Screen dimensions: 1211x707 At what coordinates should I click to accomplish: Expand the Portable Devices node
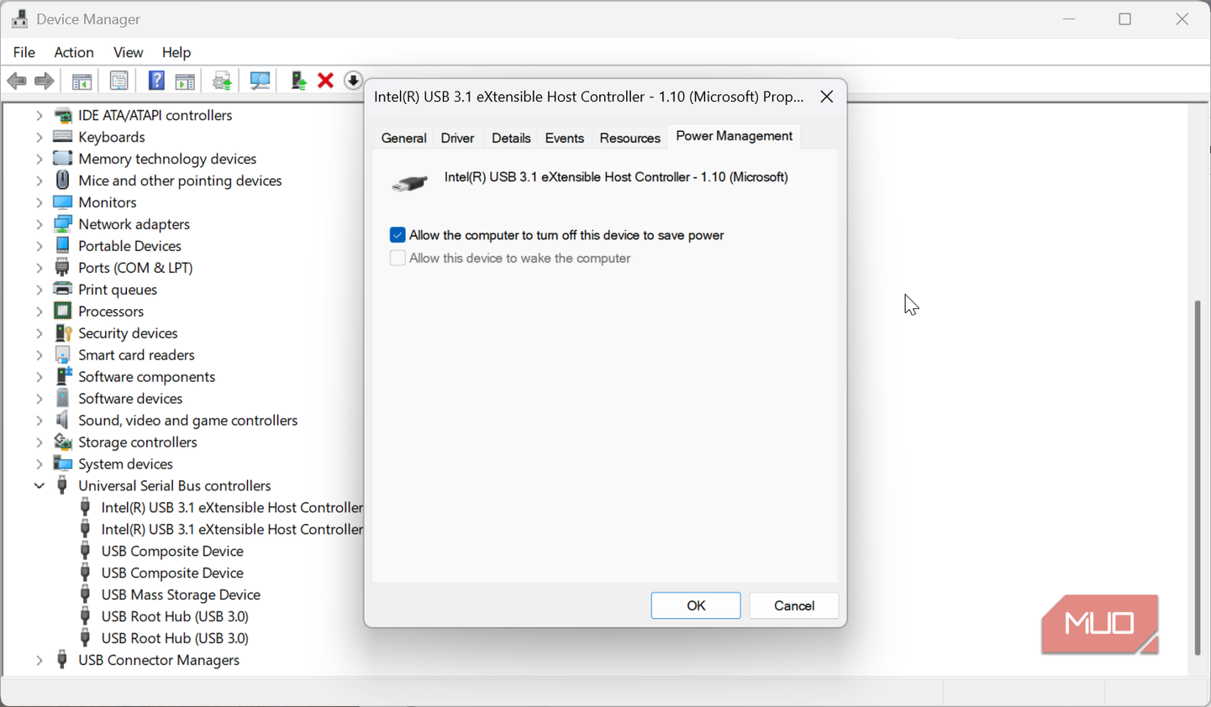click(39, 246)
